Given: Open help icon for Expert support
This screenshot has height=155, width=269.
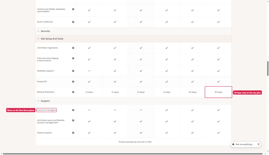Looking at the screenshot, I should click(x=73, y=133).
